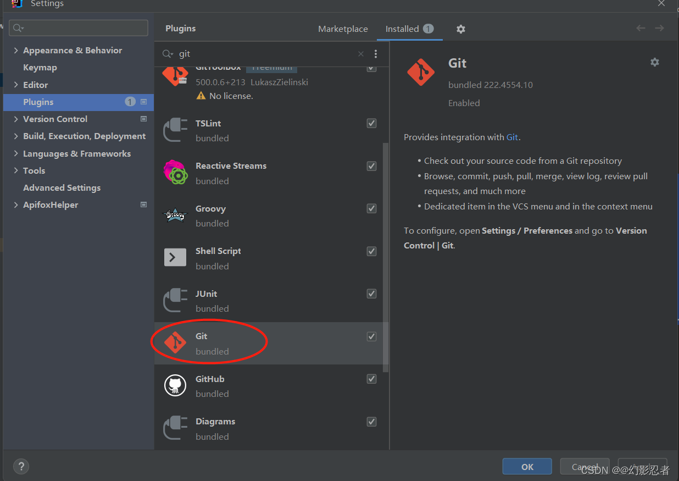The width and height of the screenshot is (679, 481).
Task: Click the OK button
Action: [x=527, y=466]
